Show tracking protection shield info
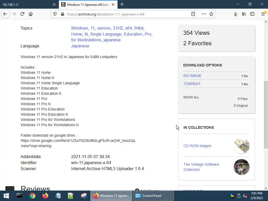This screenshot has height=201, width=268. point(55,14)
